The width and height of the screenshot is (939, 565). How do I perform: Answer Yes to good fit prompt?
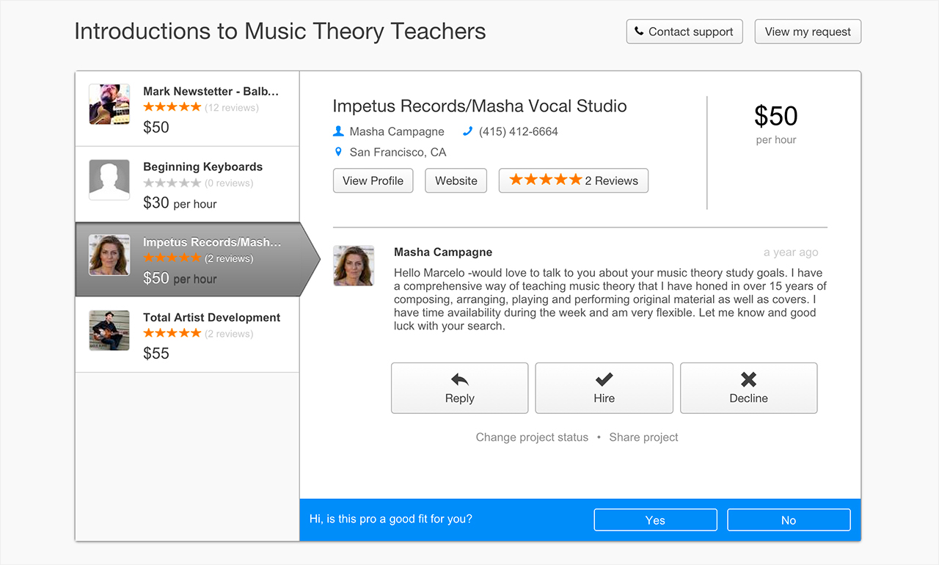click(x=655, y=520)
